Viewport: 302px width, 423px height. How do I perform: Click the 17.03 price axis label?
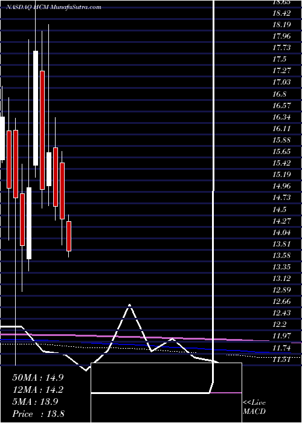[x=281, y=82]
